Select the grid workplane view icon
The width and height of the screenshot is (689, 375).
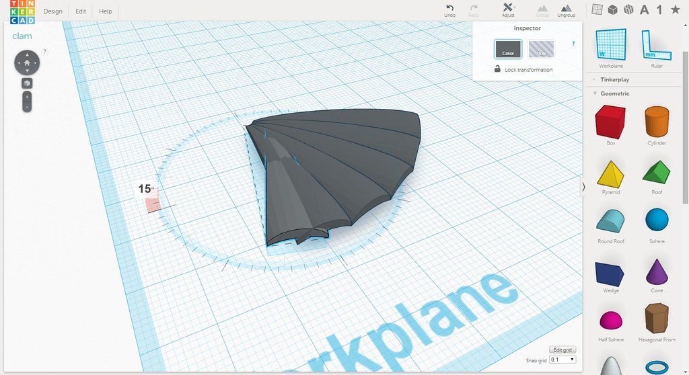pos(597,9)
